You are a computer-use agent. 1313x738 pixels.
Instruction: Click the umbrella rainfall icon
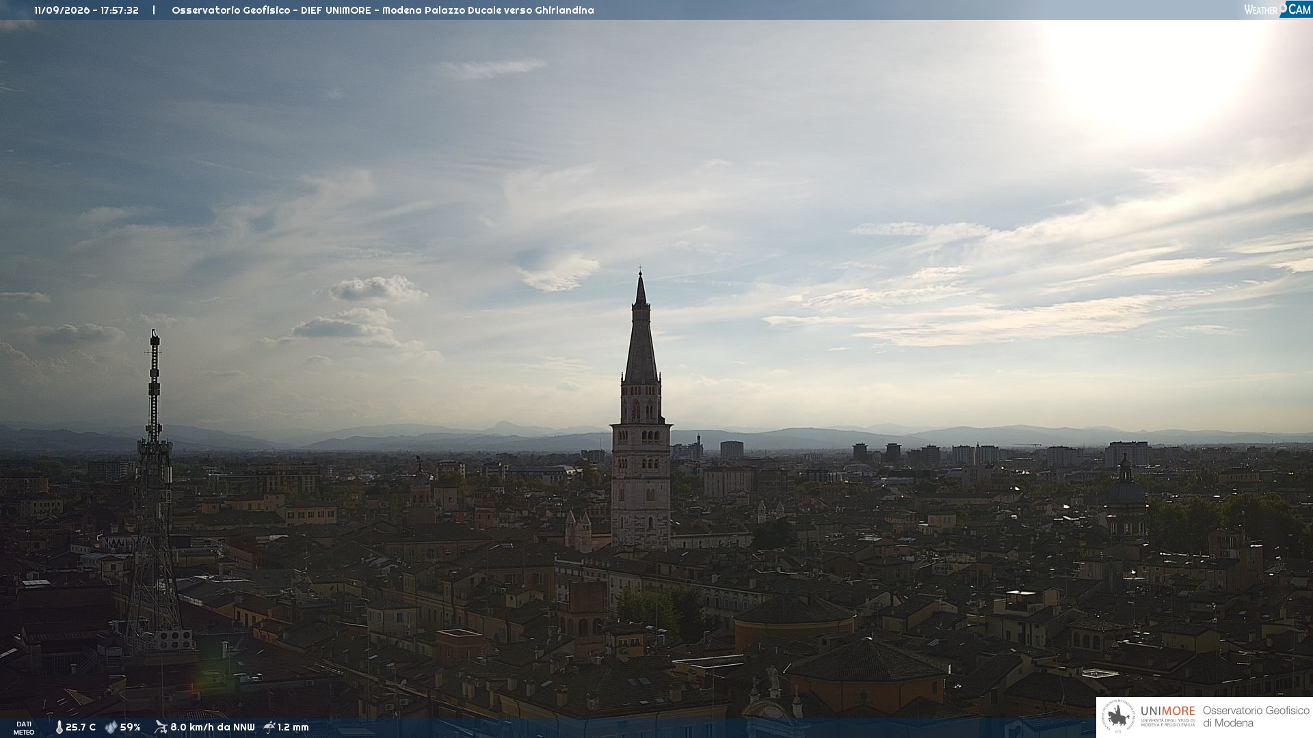click(x=269, y=727)
